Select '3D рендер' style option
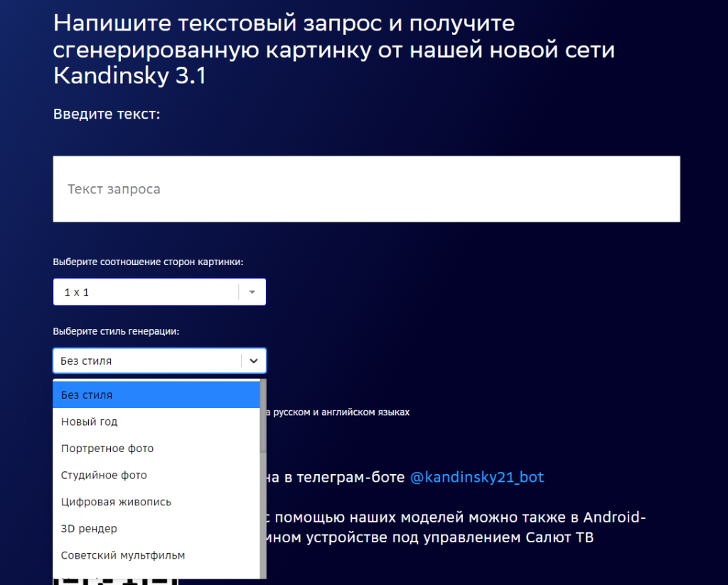The width and height of the screenshot is (728, 585). pyautogui.click(x=156, y=528)
